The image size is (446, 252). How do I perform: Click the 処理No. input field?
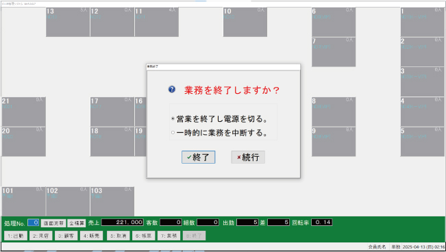[33, 223]
